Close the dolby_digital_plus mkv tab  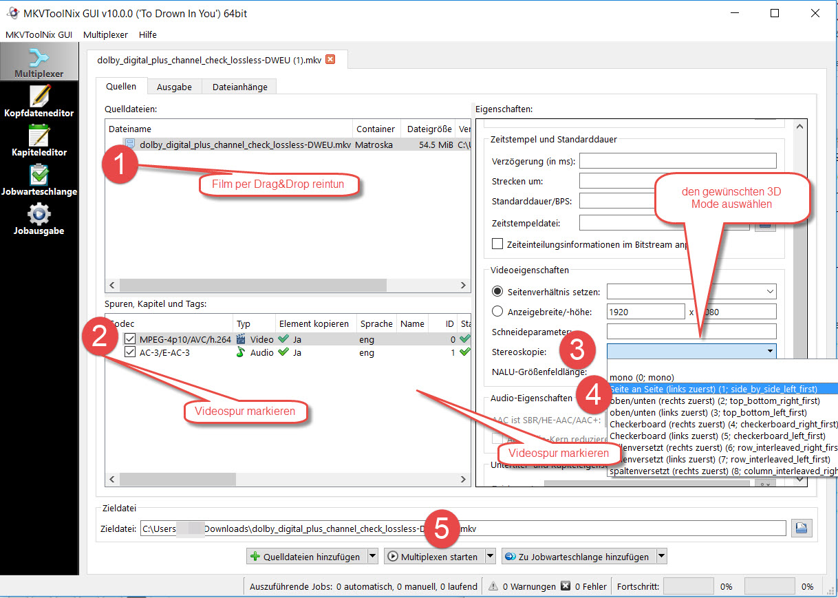click(330, 59)
